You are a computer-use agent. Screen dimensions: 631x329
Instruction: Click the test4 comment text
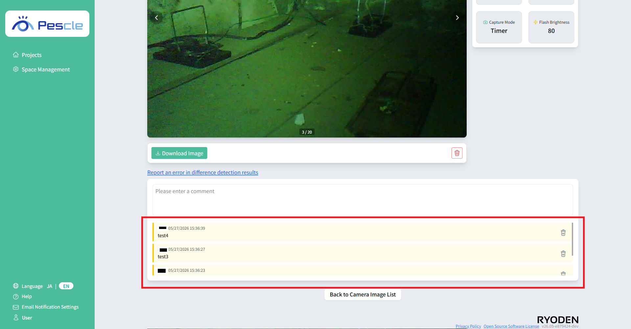(163, 236)
